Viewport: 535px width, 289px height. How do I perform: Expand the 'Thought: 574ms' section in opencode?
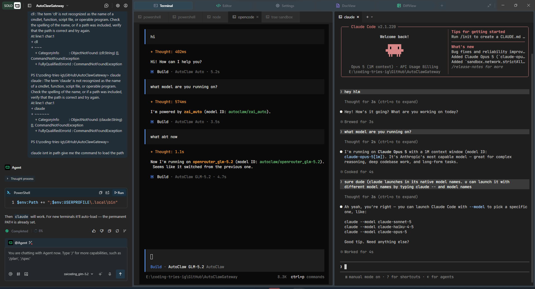[x=168, y=102]
